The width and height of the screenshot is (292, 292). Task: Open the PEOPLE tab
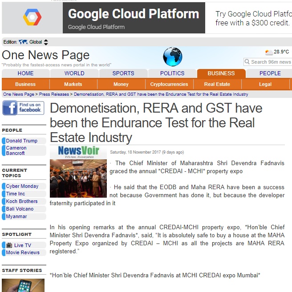[270, 73]
